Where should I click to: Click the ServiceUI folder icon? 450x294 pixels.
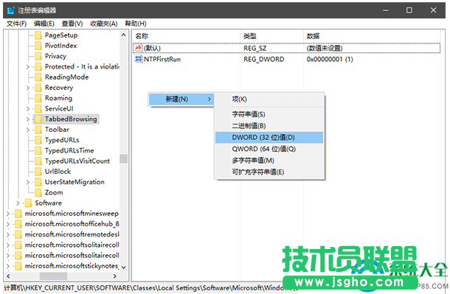point(38,109)
